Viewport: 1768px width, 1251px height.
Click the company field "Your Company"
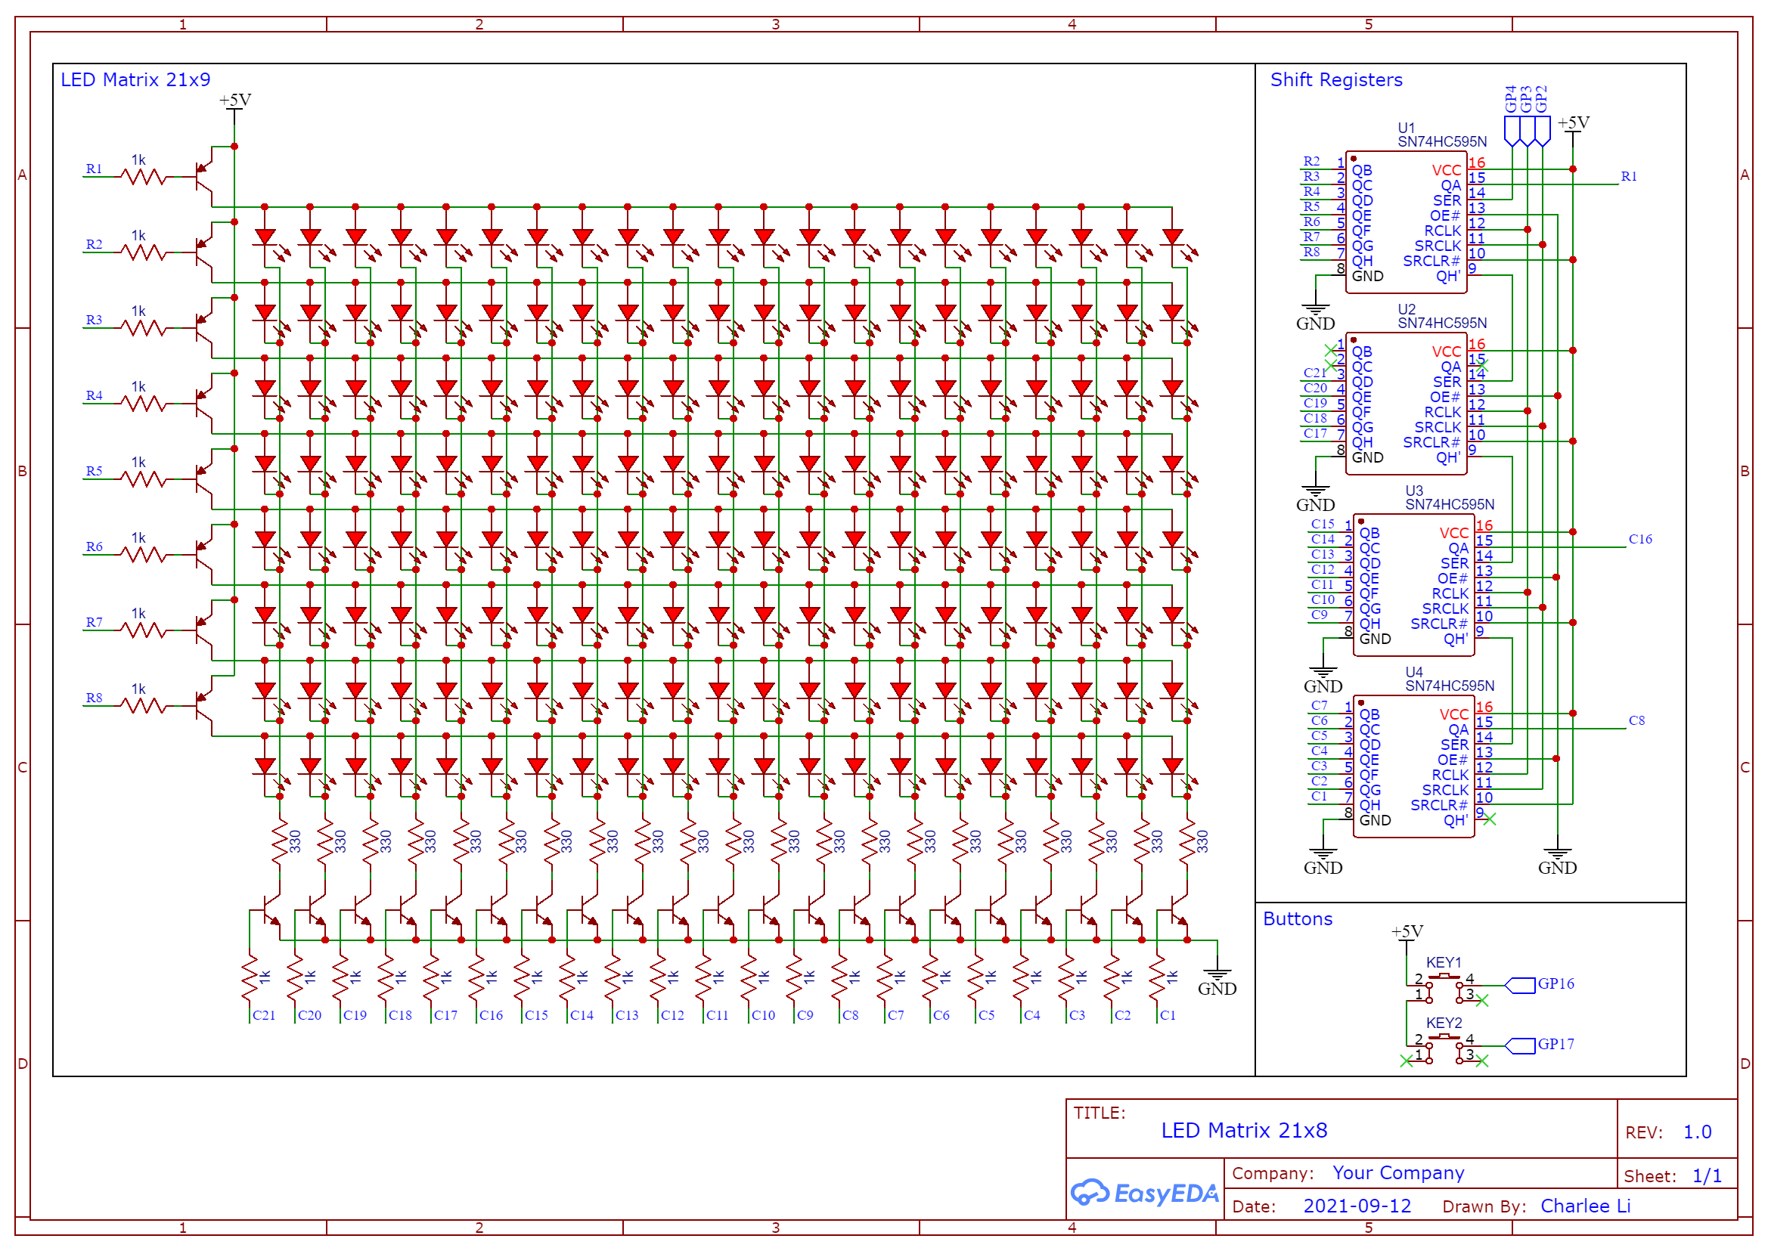(x=1398, y=1172)
